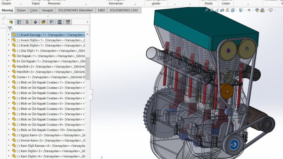283x159 pixels.
Task: Open the ConfigurationManager tab icon
Action: pyautogui.click(x=27, y=22)
